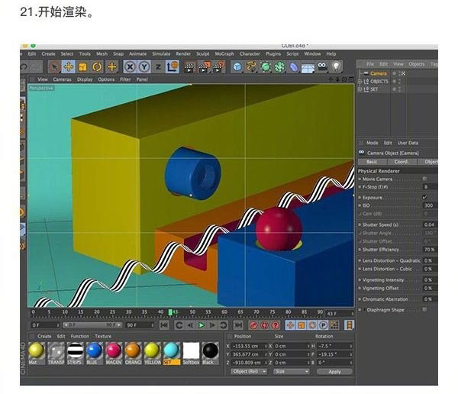
Task: Select the ORANG material sphere
Action: pyautogui.click(x=133, y=354)
